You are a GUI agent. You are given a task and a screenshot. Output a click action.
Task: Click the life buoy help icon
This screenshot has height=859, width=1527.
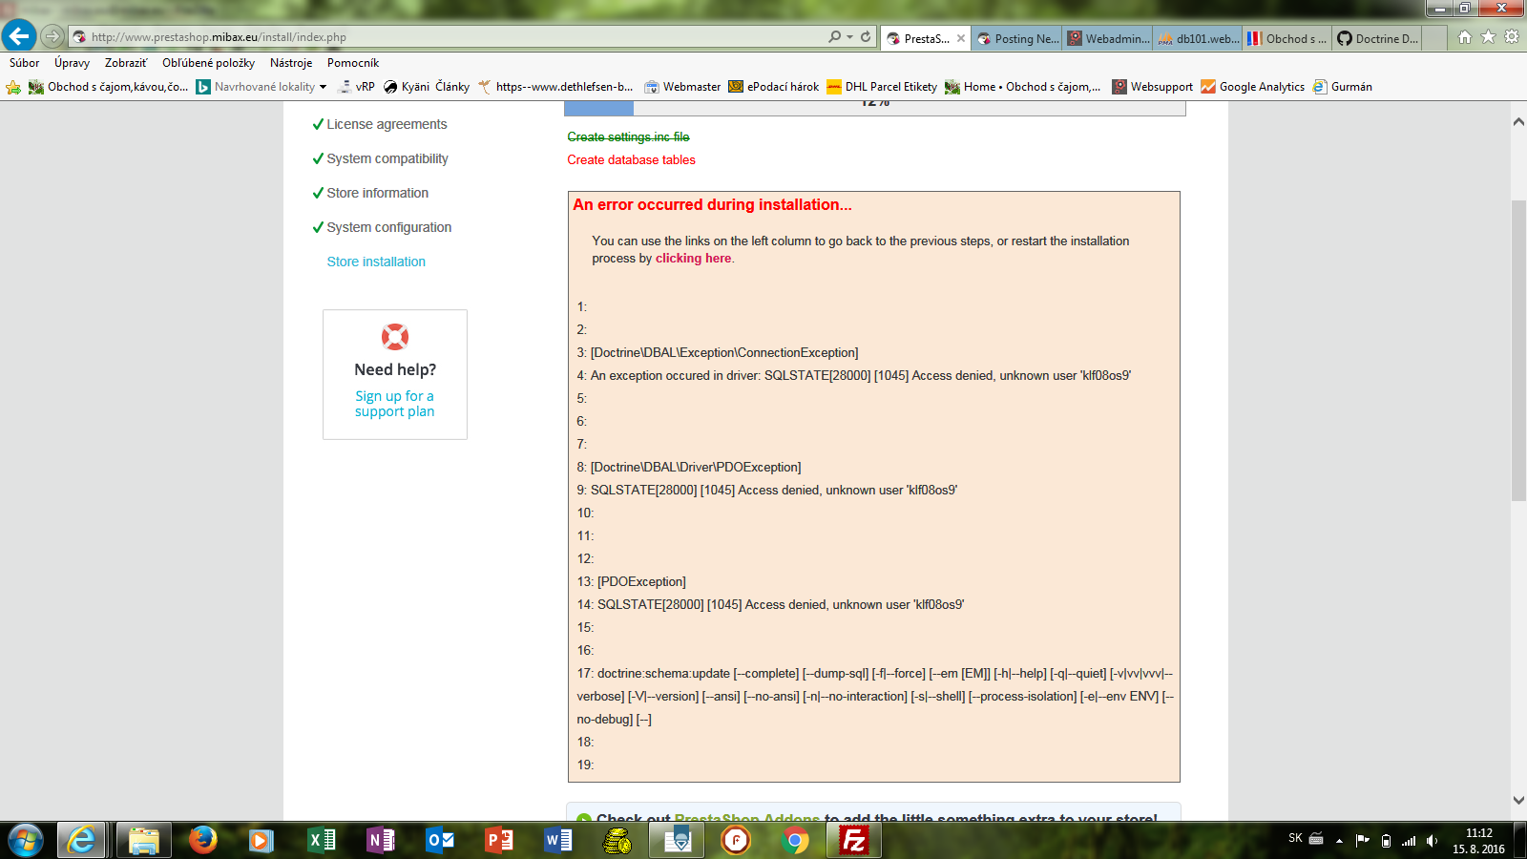395,336
